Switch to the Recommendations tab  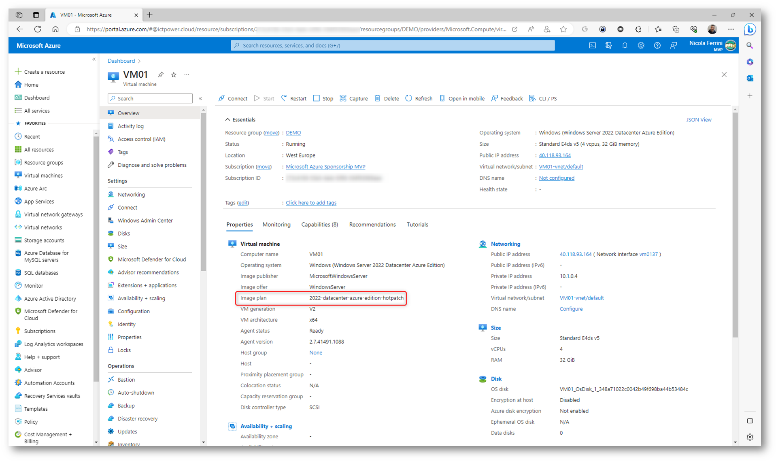372,225
